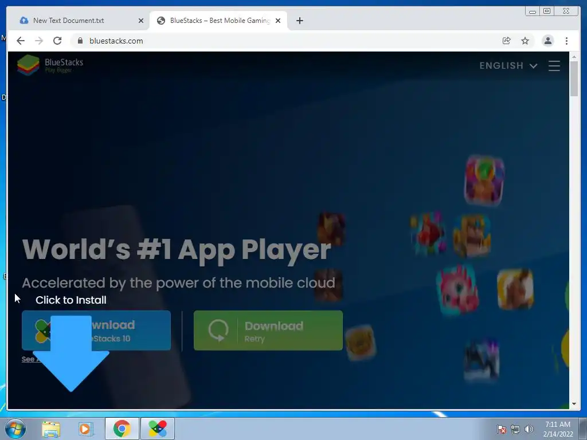This screenshot has width=587, height=440.
Task: Click the clock showing 7:11 AM
Action: pyautogui.click(x=558, y=429)
